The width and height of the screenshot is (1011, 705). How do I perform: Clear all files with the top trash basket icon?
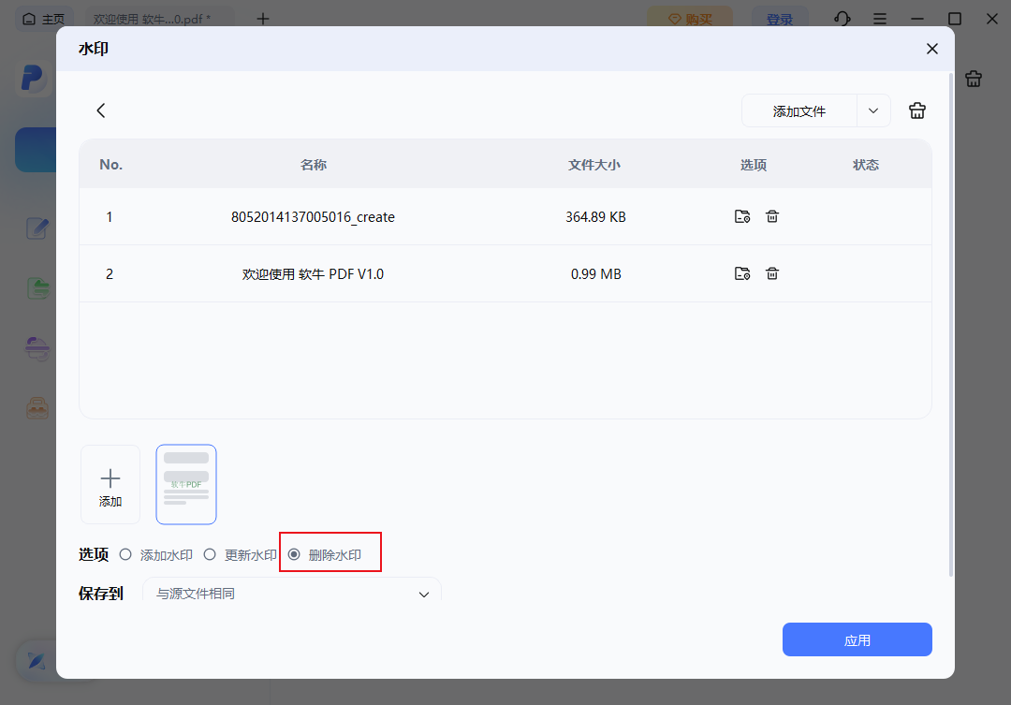[916, 110]
